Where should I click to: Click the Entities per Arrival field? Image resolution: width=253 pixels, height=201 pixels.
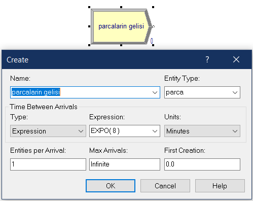tap(48, 164)
